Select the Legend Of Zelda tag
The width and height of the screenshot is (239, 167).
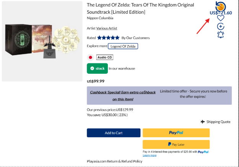pyautogui.click(x=123, y=46)
